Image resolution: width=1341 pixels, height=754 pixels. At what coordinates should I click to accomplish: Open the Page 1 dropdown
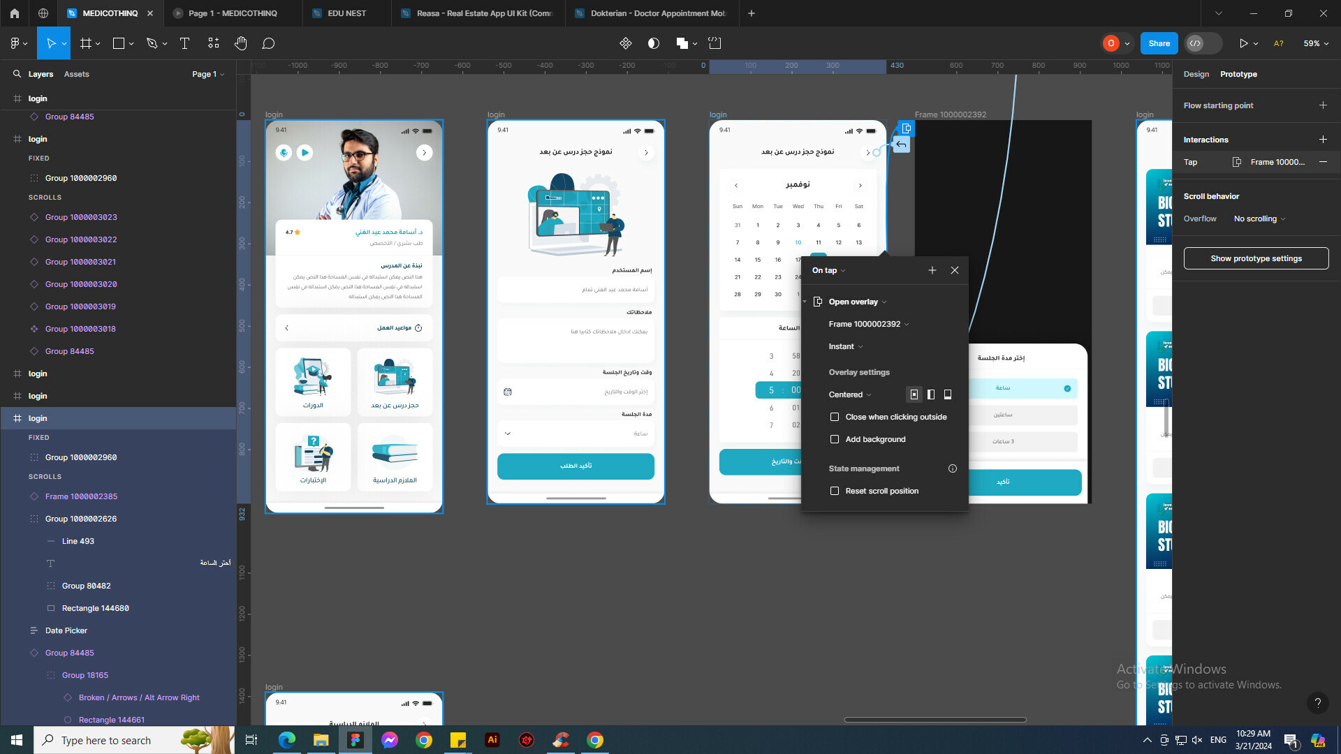208,74
